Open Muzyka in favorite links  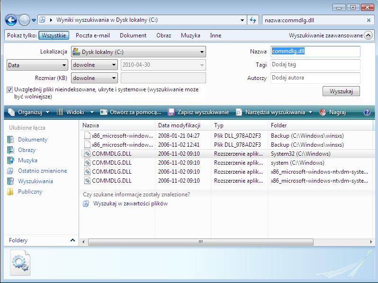27,160
